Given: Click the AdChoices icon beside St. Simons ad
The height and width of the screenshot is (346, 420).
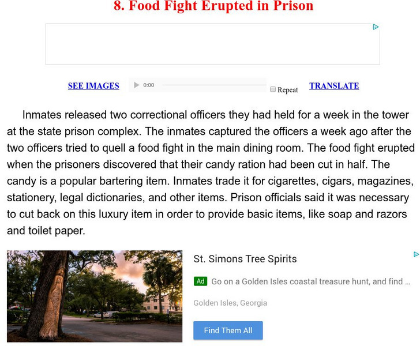Looking at the screenshot, I should [416, 254].
